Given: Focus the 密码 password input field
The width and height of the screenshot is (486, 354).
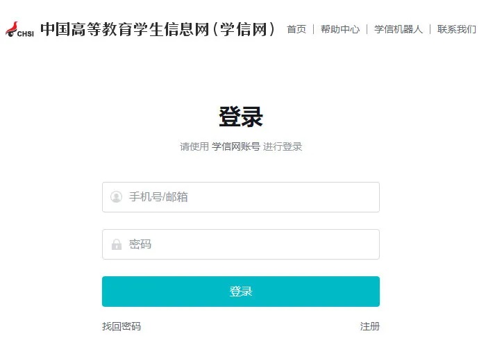Looking at the screenshot, I should (x=241, y=244).
